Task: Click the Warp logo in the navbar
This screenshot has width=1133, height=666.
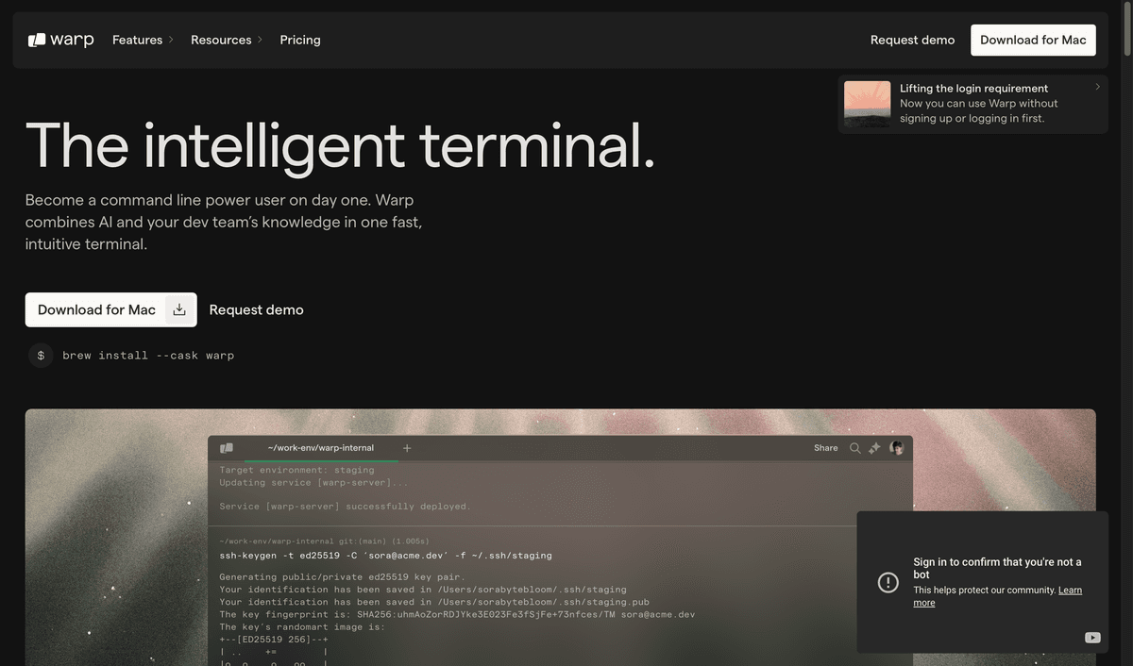Action: click(61, 40)
